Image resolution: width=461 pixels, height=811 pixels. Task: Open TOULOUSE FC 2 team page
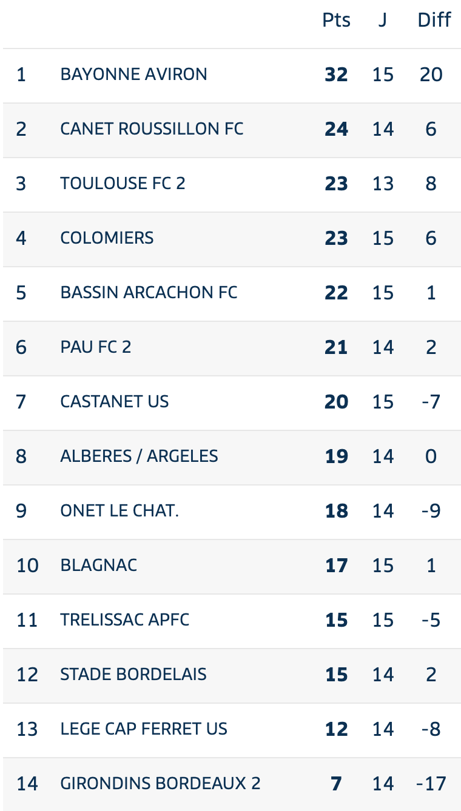click(x=123, y=184)
